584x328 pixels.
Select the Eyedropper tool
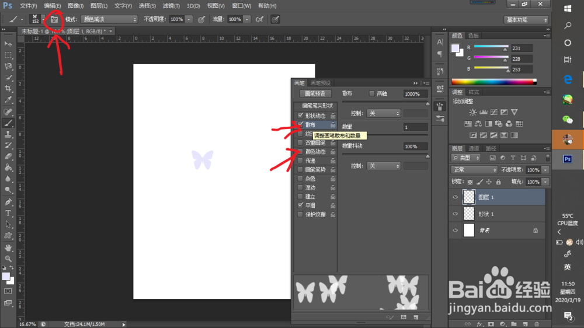(x=8, y=100)
